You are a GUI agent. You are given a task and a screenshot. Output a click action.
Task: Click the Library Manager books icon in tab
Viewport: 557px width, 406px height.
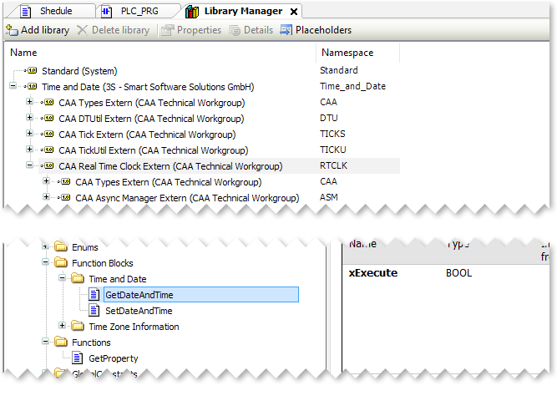pos(193,12)
